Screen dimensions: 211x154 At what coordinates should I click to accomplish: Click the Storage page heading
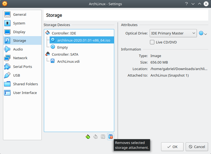coord(54,15)
